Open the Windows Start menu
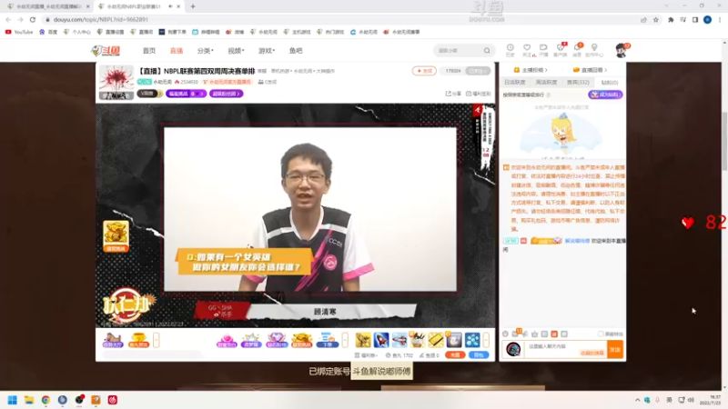728x409 pixels. tap(13, 400)
